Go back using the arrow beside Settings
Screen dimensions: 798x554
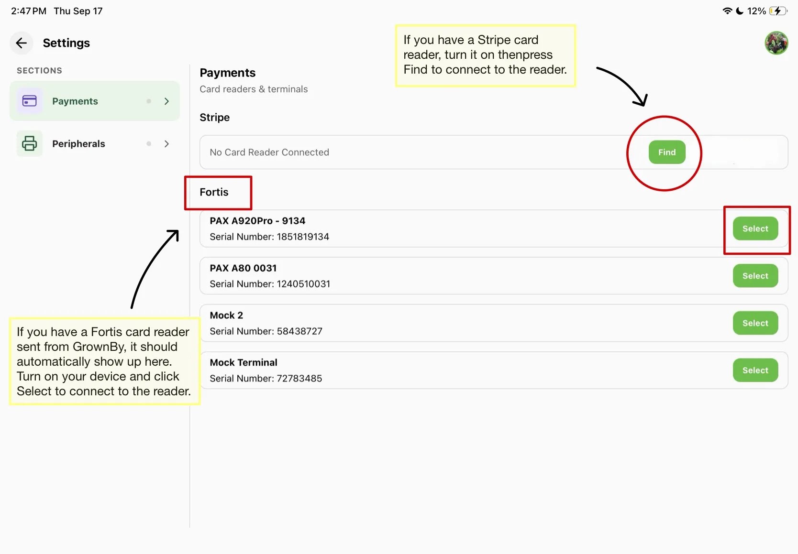(x=21, y=43)
